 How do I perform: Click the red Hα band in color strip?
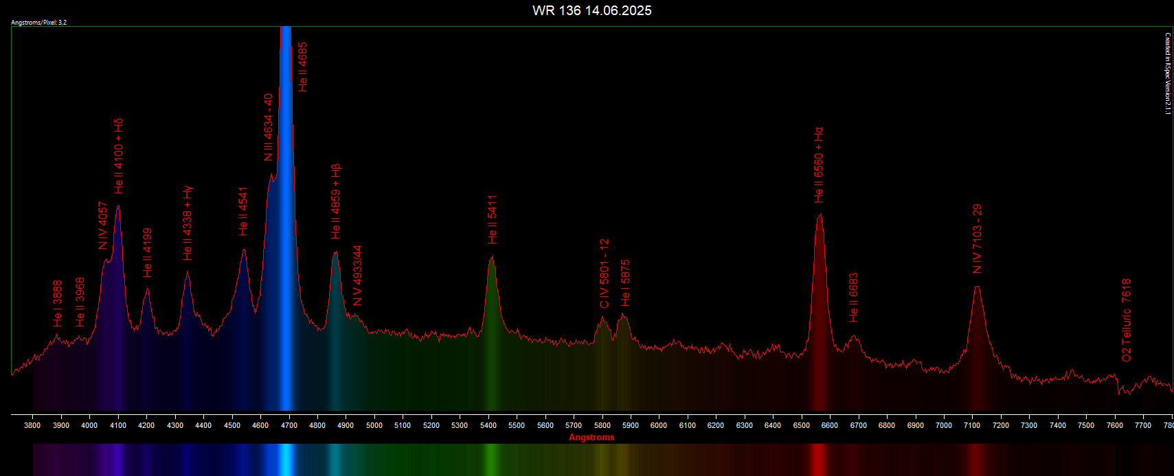click(817, 460)
